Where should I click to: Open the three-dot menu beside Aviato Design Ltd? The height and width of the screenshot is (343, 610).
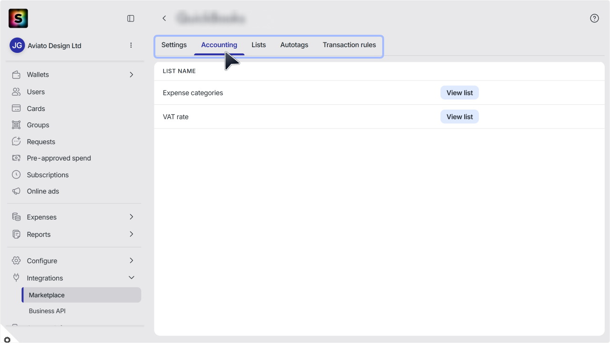coord(131,45)
